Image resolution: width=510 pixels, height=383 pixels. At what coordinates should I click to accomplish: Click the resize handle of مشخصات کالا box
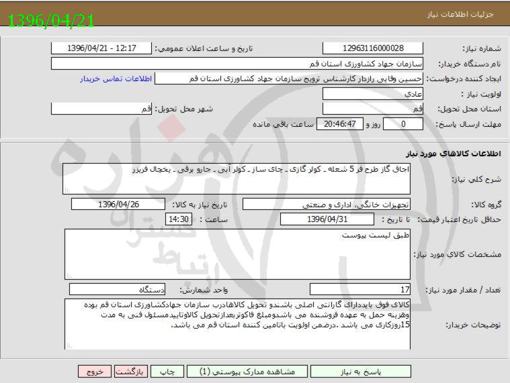[x=69, y=276]
